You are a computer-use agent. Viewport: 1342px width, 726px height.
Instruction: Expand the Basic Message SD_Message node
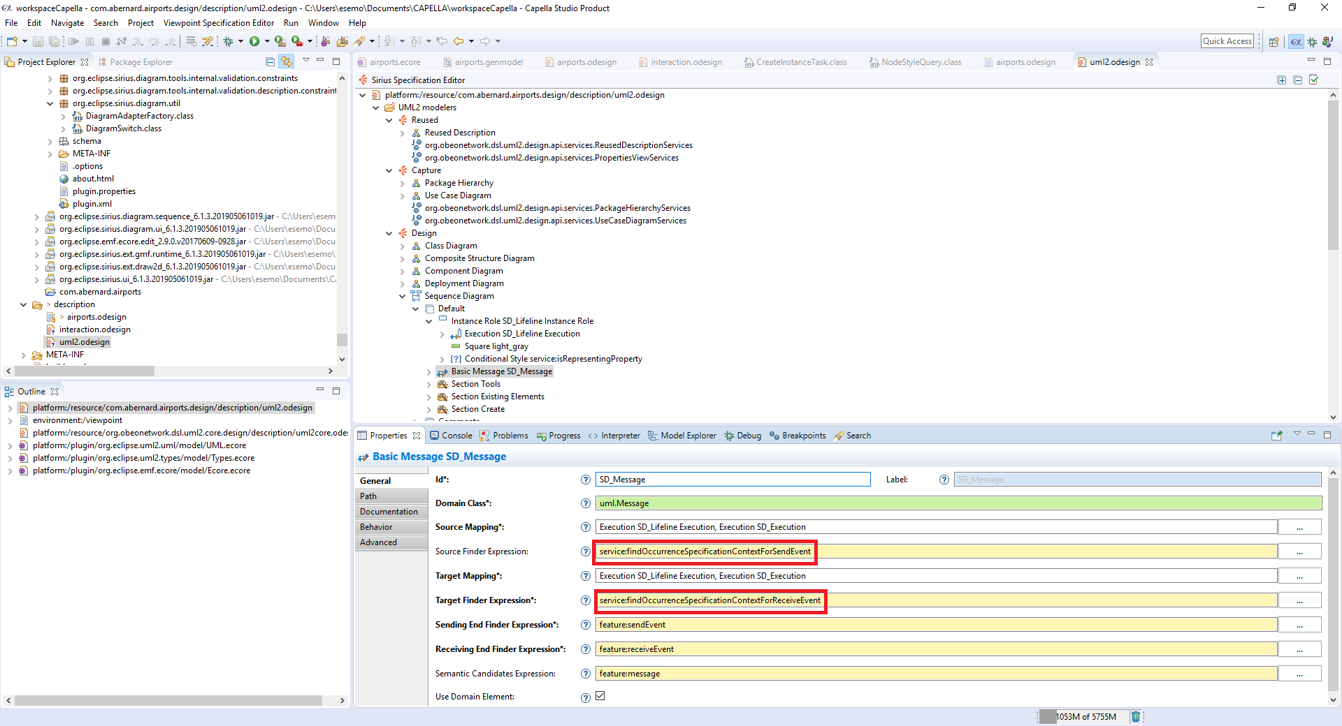coord(429,371)
